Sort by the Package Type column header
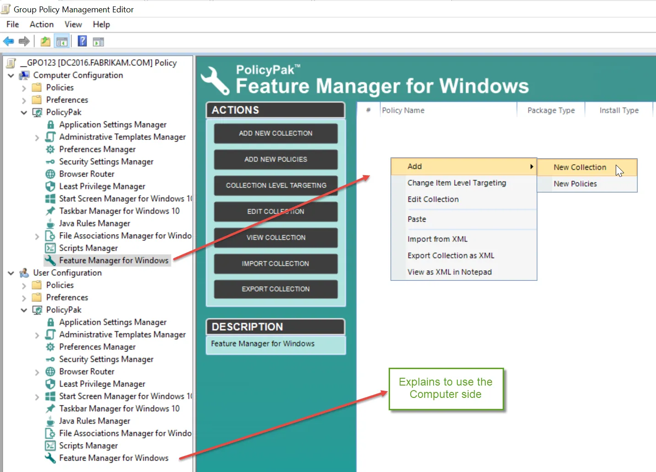656x472 pixels. [551, 110]
